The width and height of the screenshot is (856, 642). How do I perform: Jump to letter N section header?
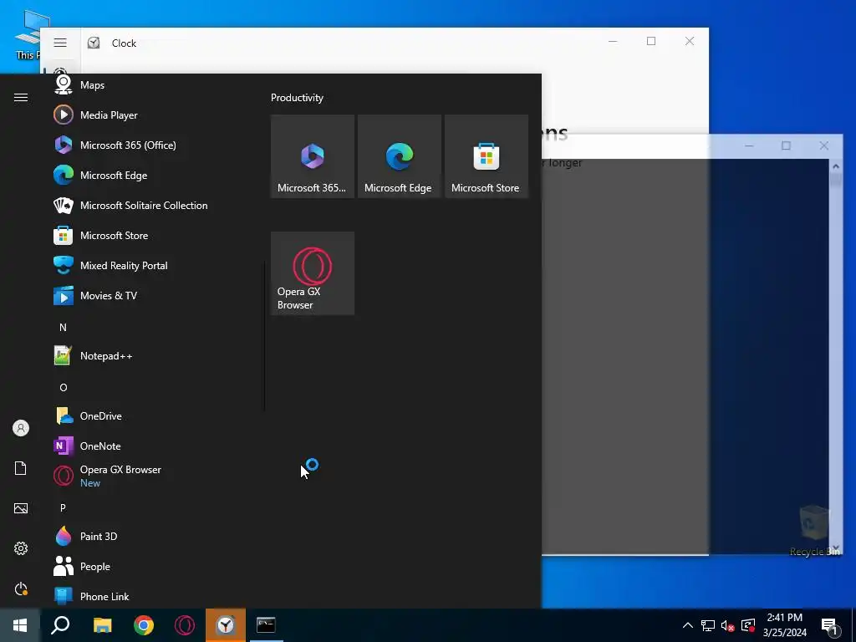pos(63,328)
